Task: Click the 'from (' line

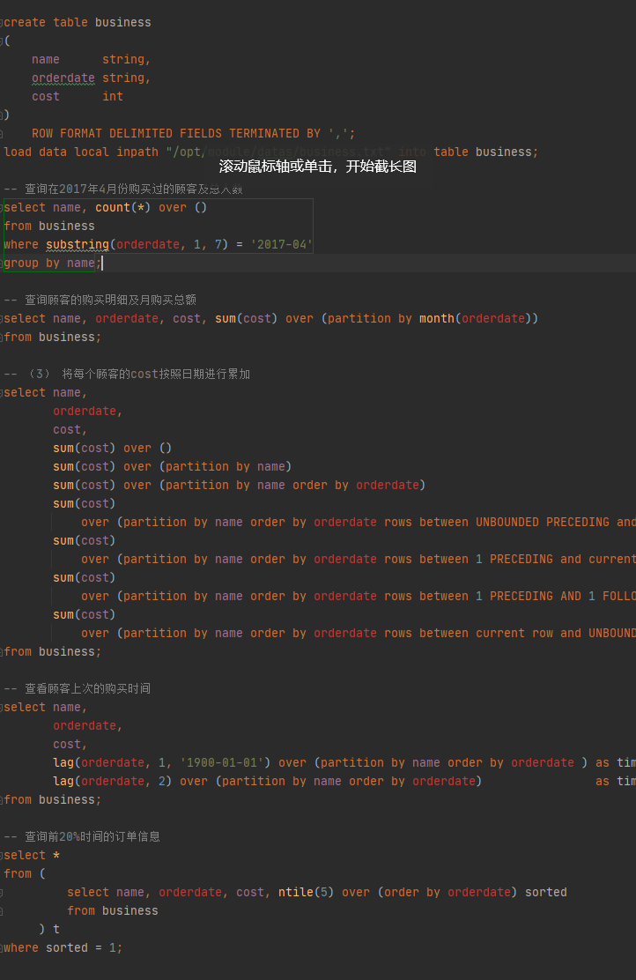Action: click(25, 873)
